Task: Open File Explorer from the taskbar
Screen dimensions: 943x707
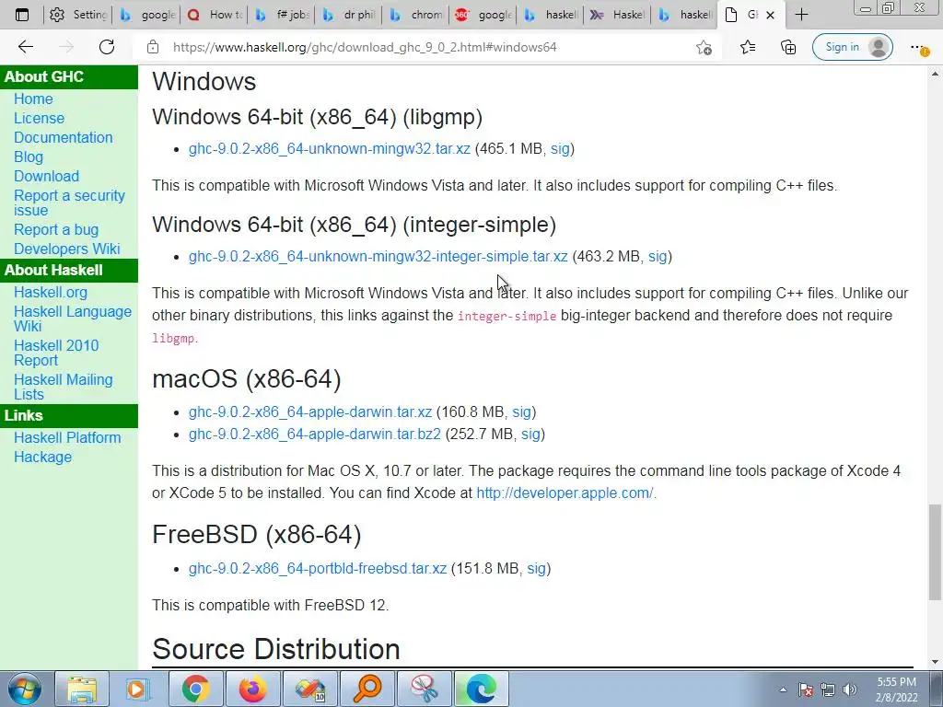Action: [82, 689]
